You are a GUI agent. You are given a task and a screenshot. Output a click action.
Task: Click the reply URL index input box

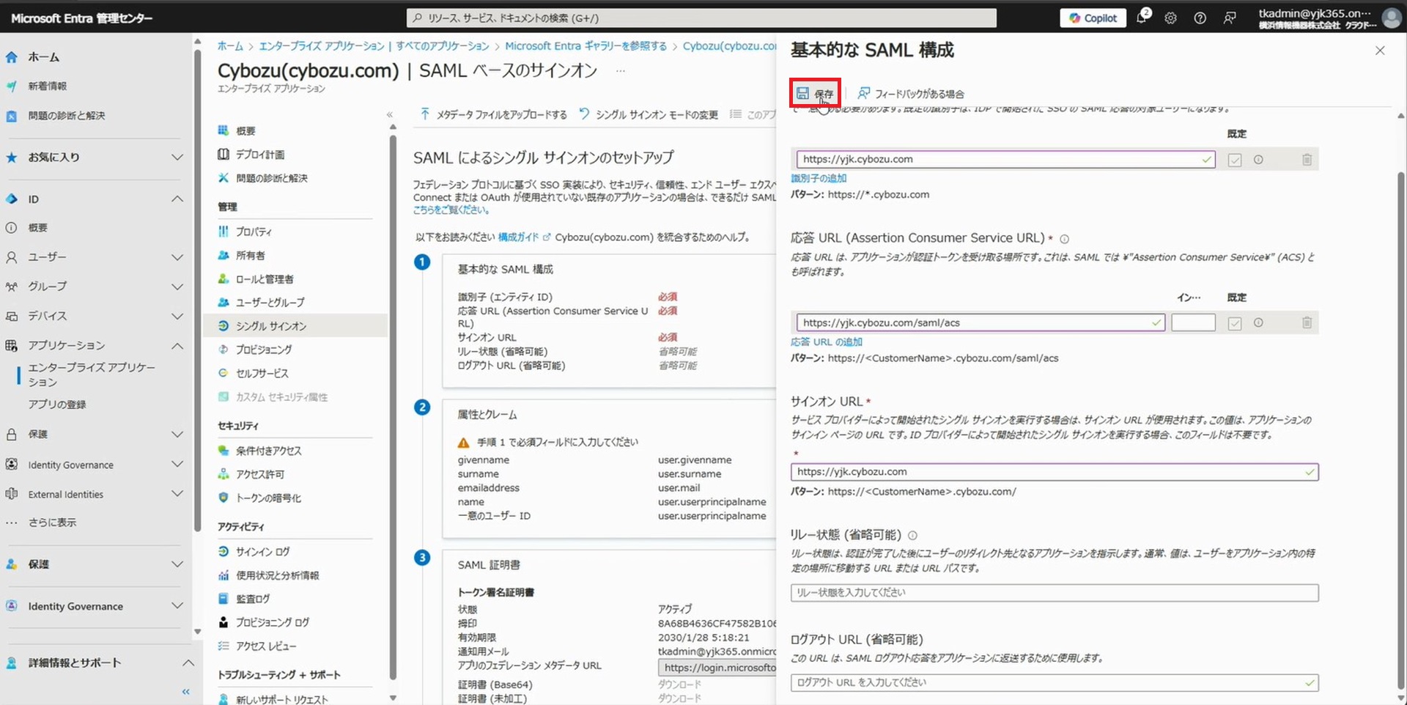pos(1193,322)
